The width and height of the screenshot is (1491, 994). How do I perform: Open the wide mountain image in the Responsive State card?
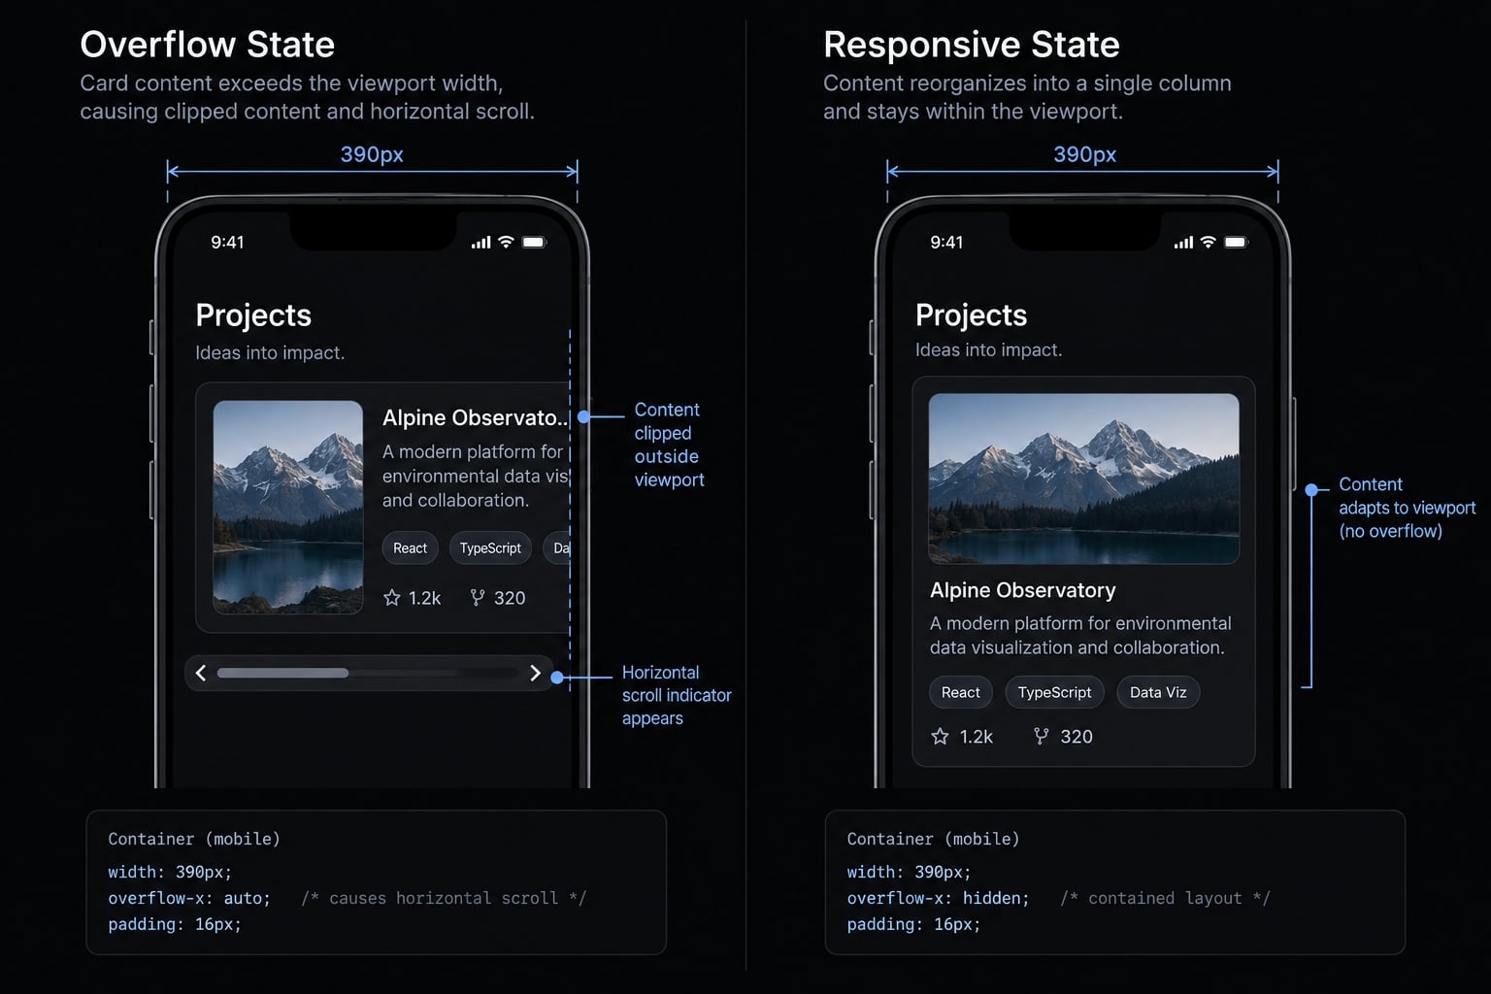(1083, 479)
